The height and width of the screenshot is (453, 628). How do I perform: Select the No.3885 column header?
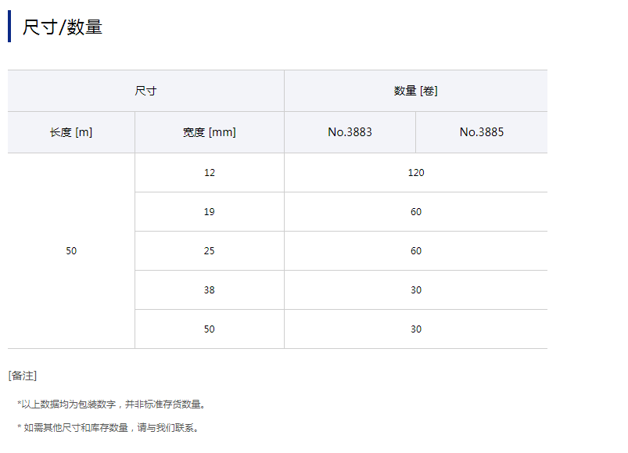pyautogui.click(x=481, y=132)
